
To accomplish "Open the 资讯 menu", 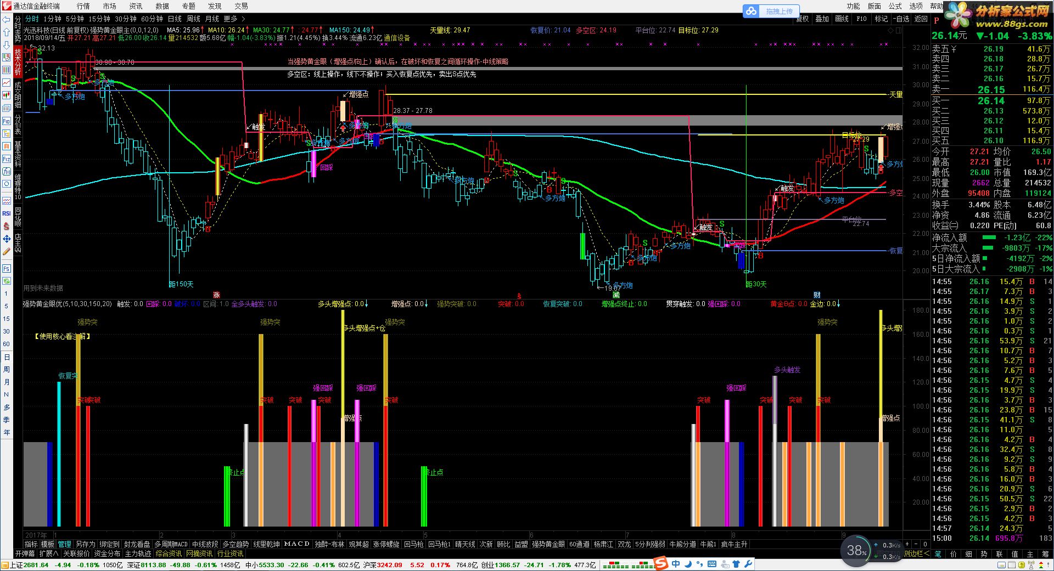I will pos(136,6).
